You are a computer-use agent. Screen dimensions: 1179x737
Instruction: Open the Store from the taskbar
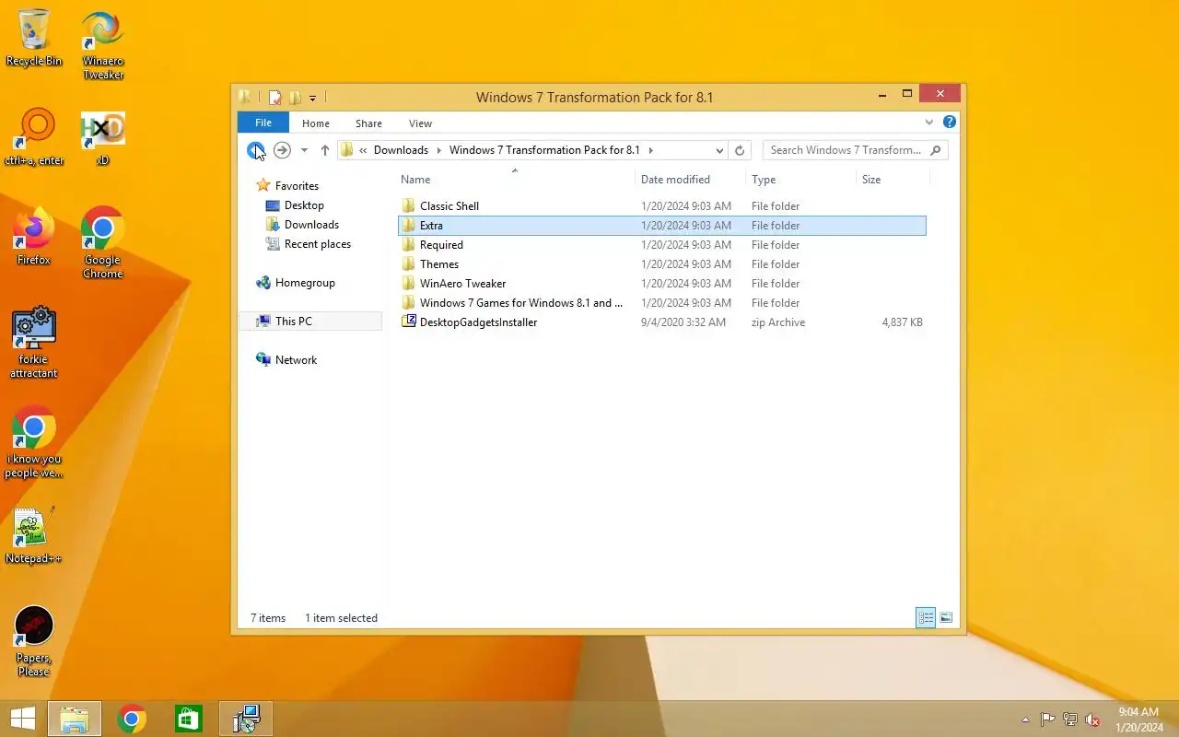189,719
